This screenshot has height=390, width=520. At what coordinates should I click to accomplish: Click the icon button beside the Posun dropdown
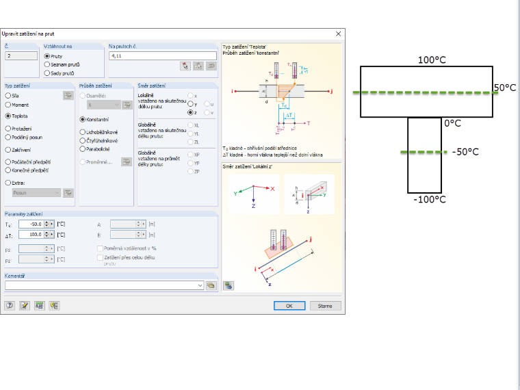[68, 193]
